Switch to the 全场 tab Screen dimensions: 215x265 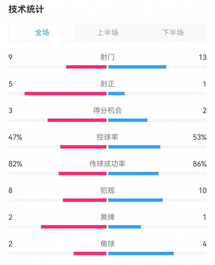pyautogui.click(x=42, y=32)
